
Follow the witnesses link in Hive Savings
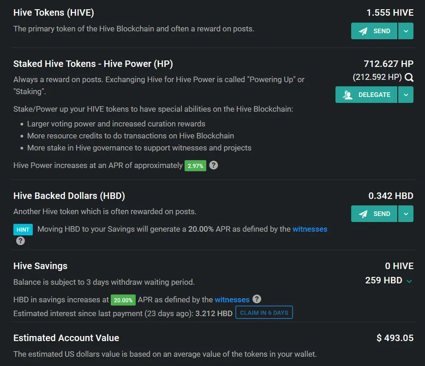(232, 300)
